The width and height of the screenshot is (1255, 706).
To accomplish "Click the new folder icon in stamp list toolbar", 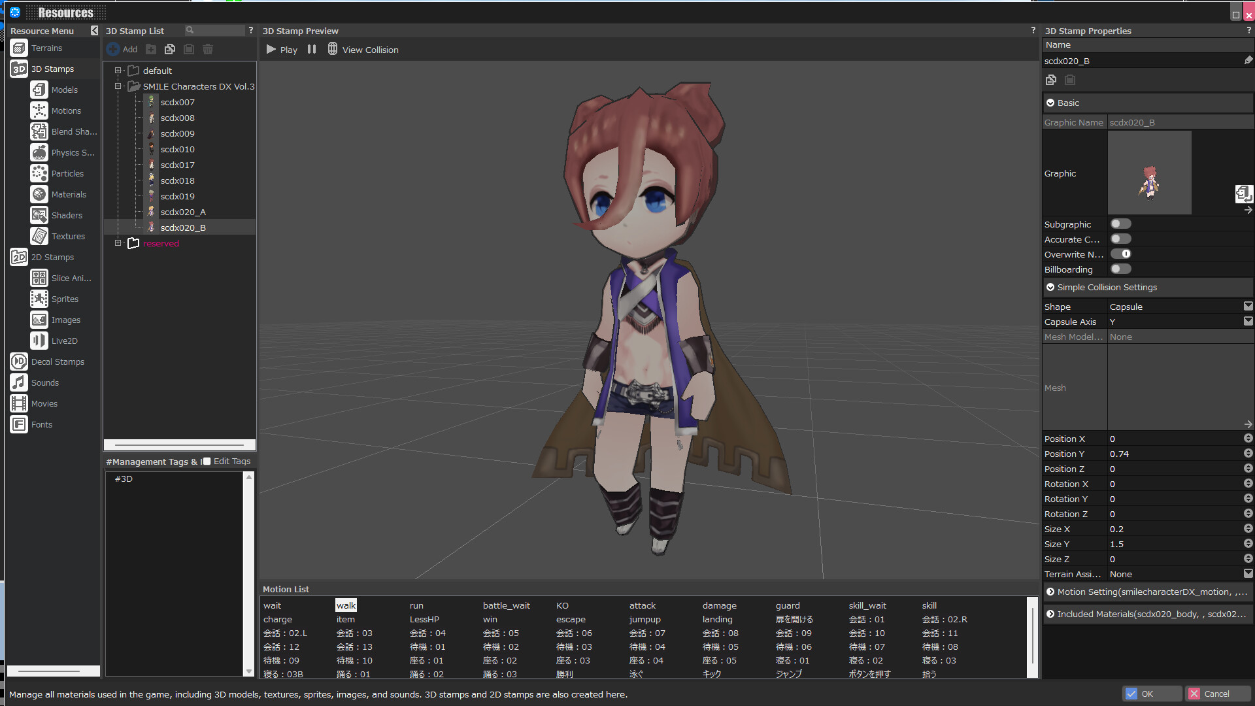I will click(x=151, y=49).
